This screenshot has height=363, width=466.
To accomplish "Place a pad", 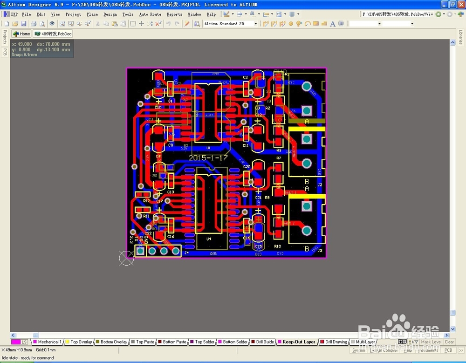I will pos(291,24).
